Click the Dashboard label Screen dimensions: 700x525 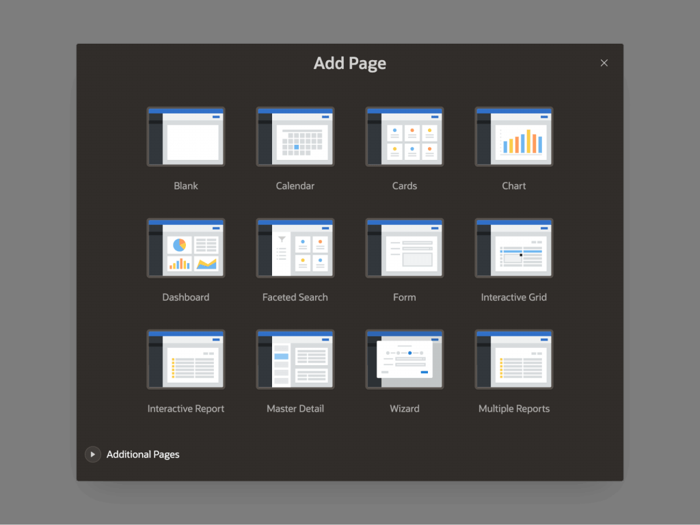186,297
